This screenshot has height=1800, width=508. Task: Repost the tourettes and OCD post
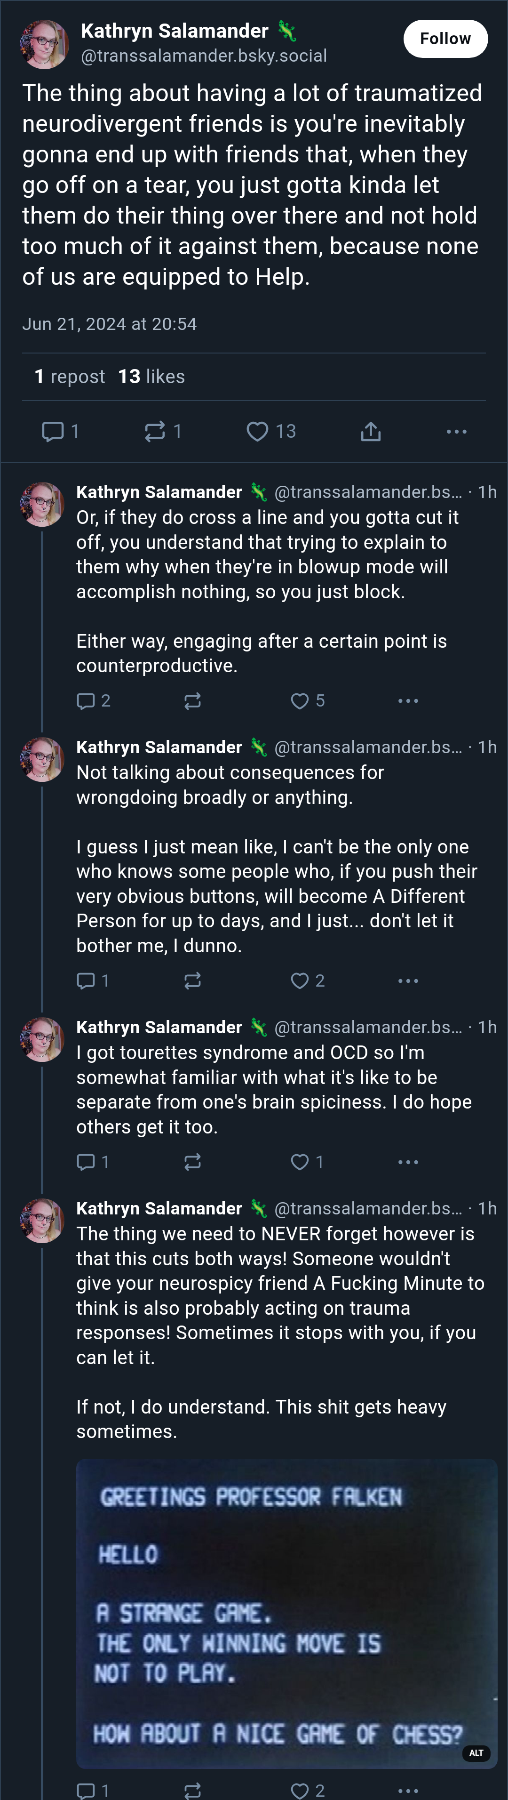click(x=192, y=1162)
